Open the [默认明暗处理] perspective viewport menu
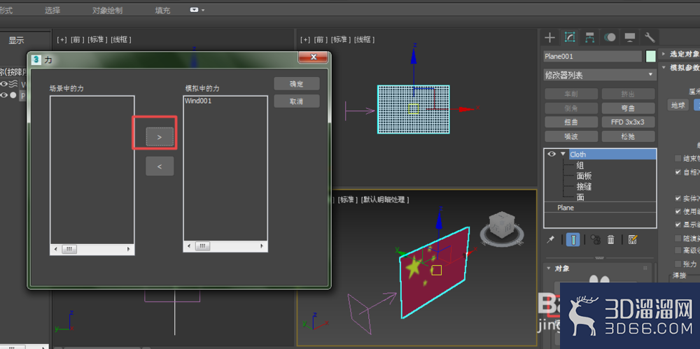 [x=385, y=199]
